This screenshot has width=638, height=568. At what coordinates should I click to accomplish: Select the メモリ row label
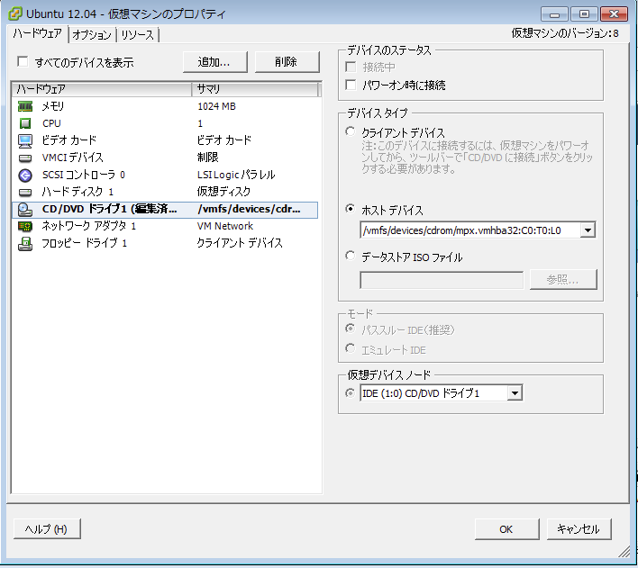pyautogui.click(x=53, y=106)
